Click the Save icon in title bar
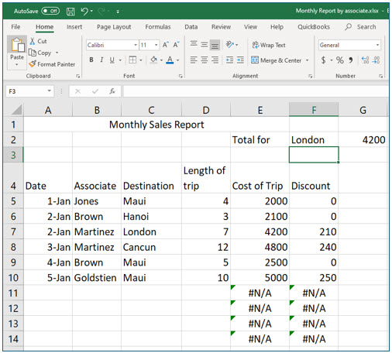The height and width of the screenshot is (353, 392). (x=70, y=12)
